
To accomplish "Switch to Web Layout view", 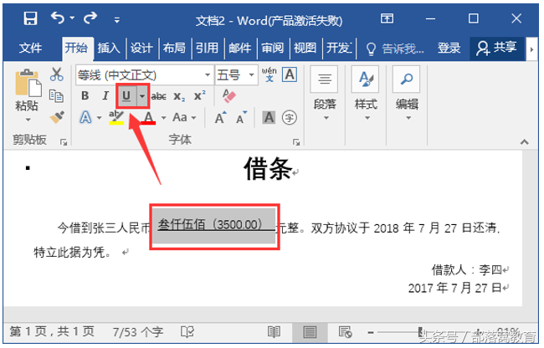I will (345, 332).
